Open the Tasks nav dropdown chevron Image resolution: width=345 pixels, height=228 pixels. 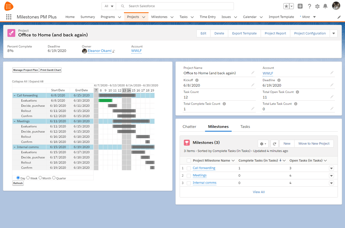192,17
